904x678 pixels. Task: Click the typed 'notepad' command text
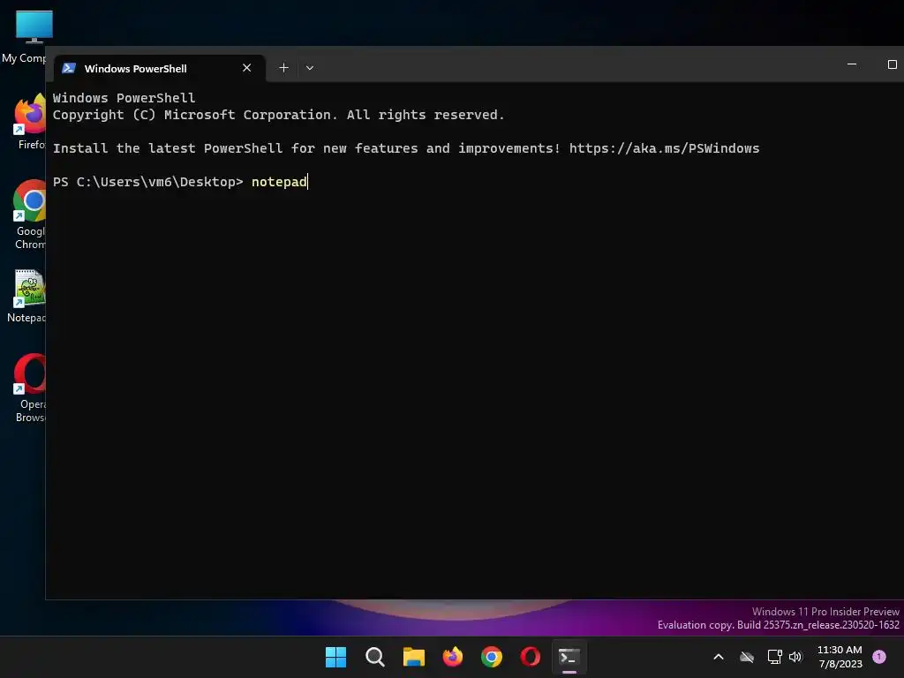pos(279,182)
